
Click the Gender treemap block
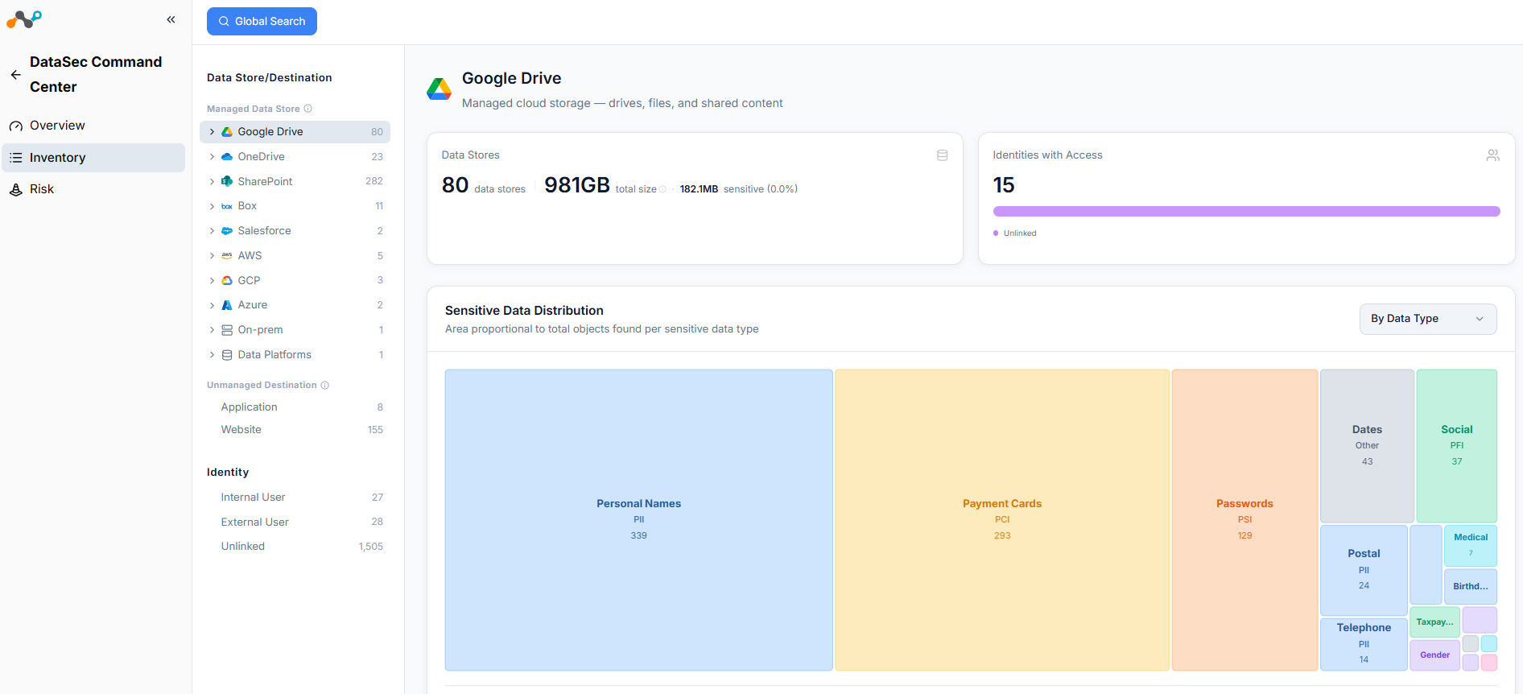click(1435, 655)
